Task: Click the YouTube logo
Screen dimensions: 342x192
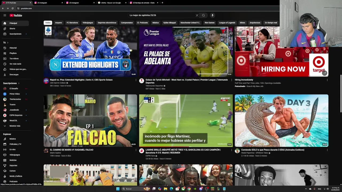Action: (16, 15)
